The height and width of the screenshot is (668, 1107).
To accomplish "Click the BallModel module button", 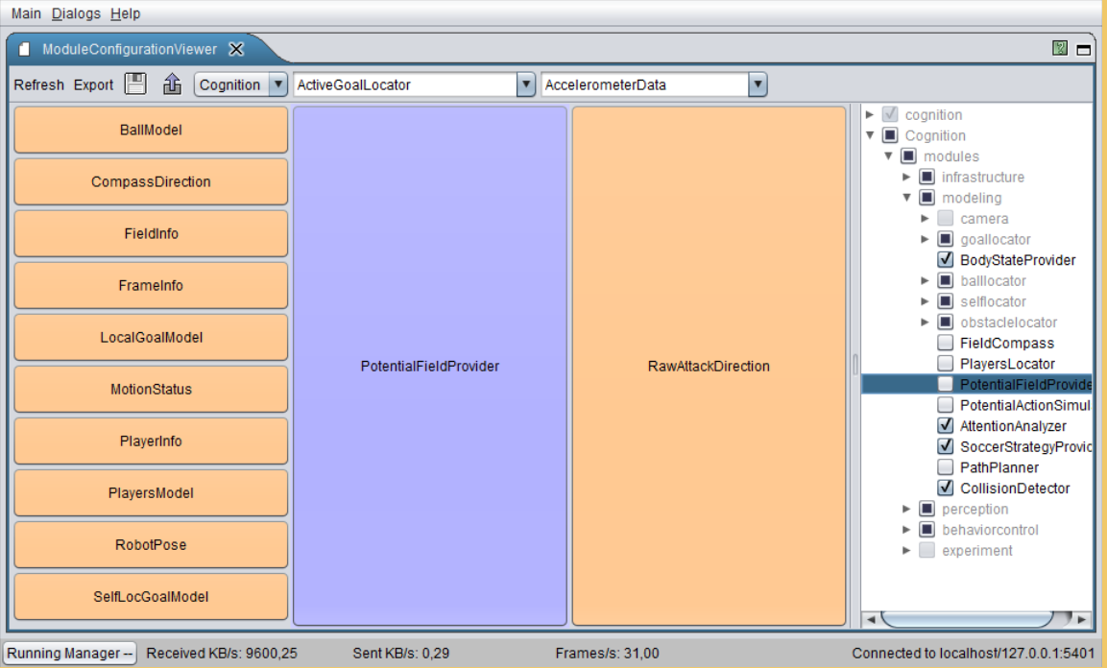I will coord(151,130).
